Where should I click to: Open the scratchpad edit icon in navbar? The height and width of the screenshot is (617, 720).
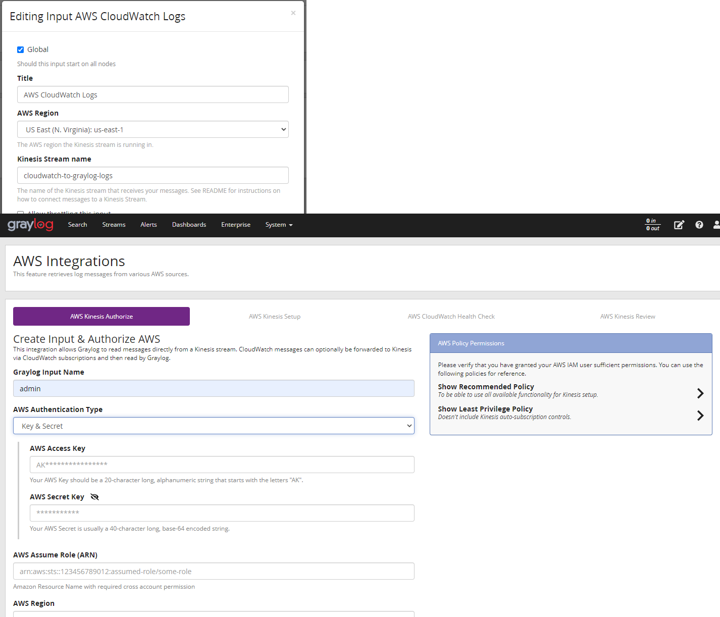coord(679,225)
